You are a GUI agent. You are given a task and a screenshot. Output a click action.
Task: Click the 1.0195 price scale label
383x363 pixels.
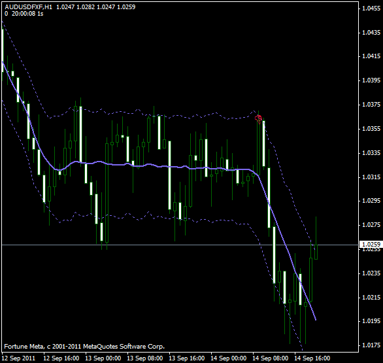pyautogui.click(x=371, y=321)
